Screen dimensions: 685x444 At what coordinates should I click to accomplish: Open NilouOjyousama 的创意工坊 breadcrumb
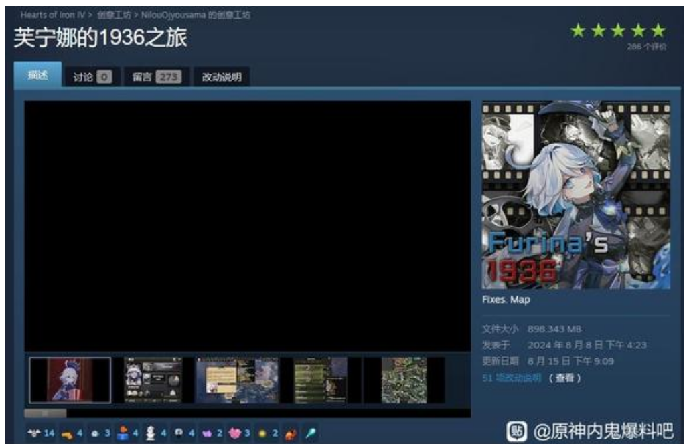click(x=196, y=15)
